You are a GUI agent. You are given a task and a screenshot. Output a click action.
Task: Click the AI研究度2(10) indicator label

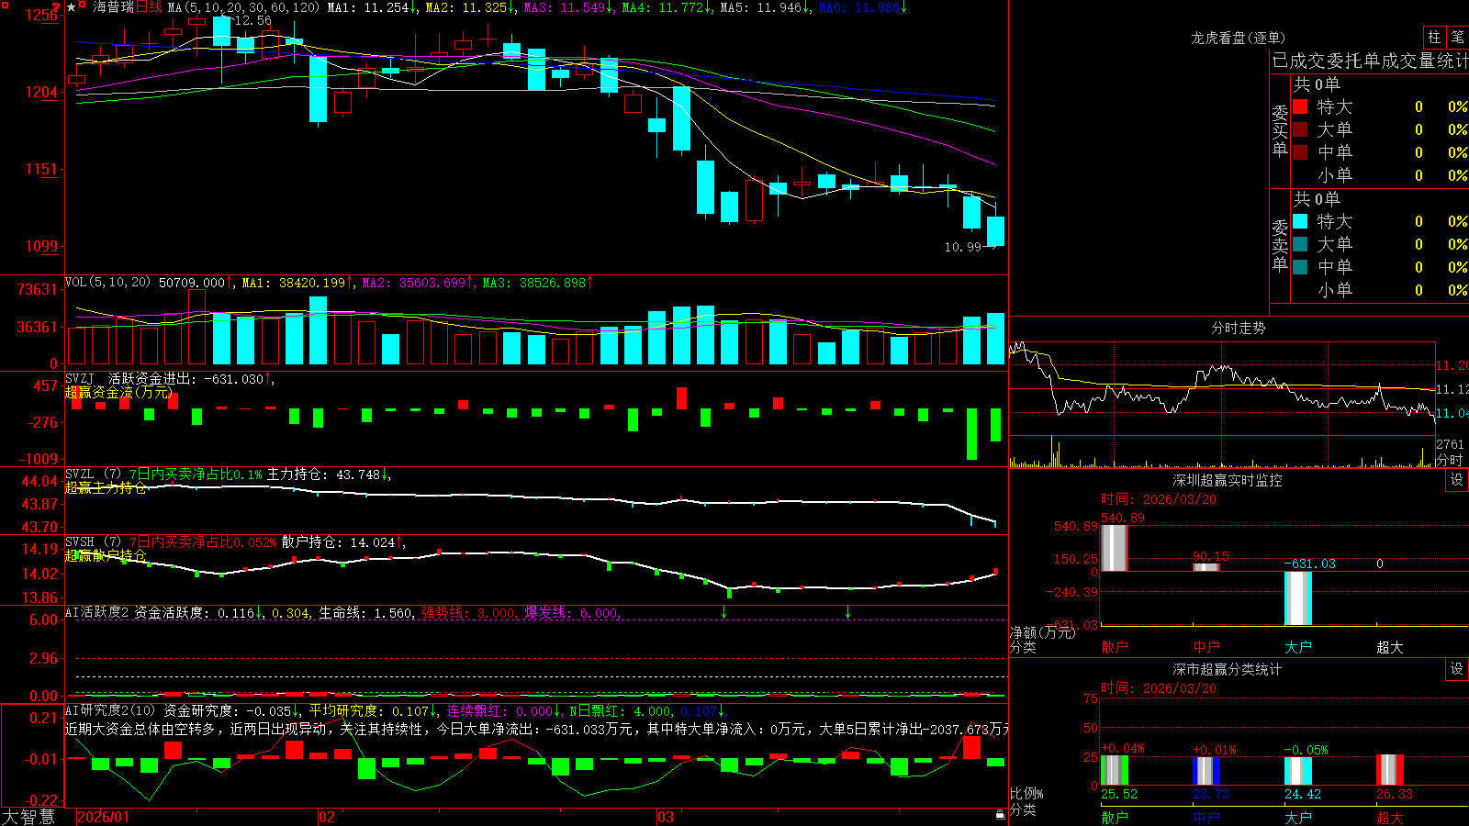[110, 710]
